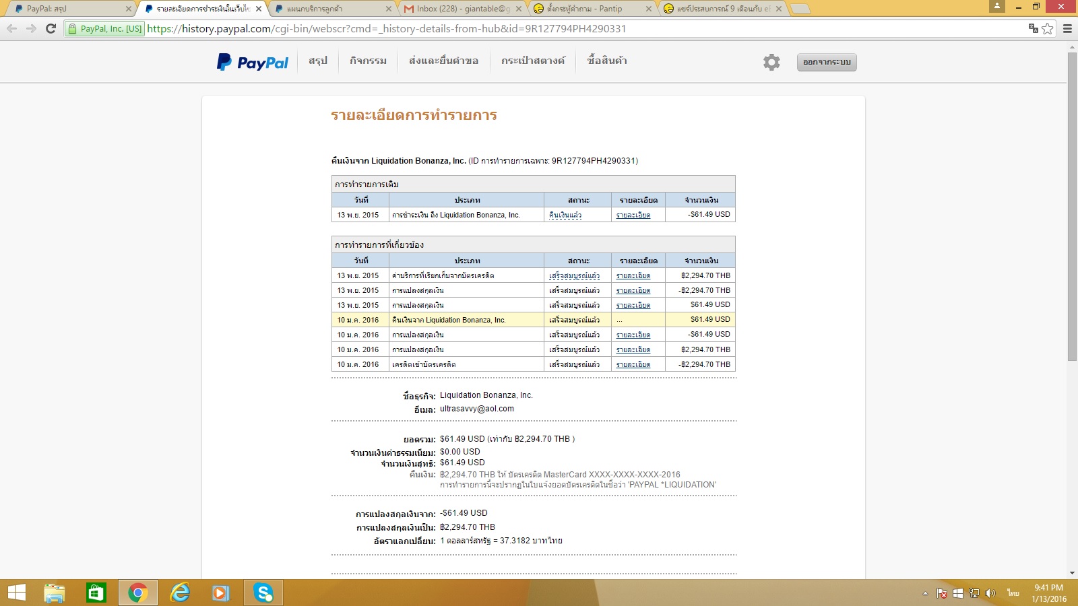Screen dimensions: 1078x606
Task: Click the page heading รายละเอียดการทำรายการ
Action: point(414,115)
